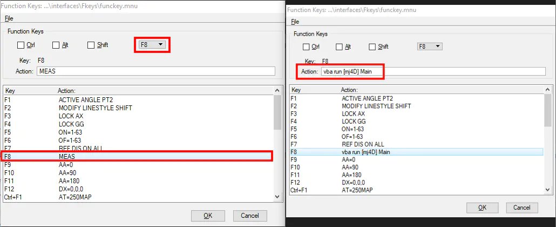Open F8 key dropdown in left window
Viewport: 556px width, 227px height.
tap(152, 45)
